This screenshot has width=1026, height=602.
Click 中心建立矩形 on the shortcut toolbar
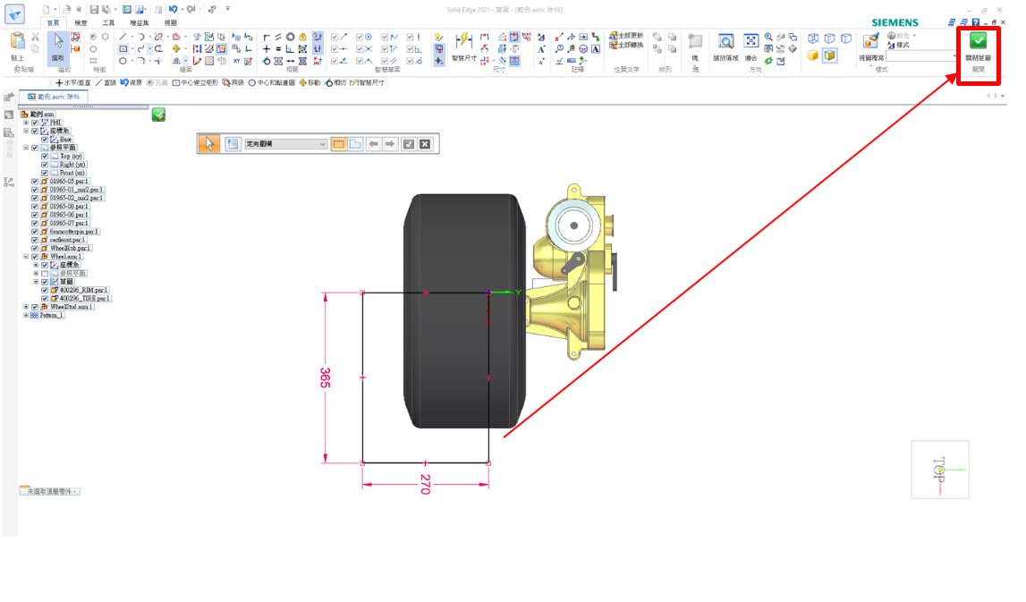(195, 83)
